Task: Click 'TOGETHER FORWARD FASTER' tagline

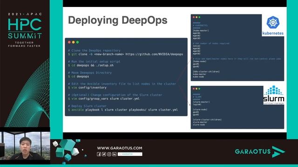Action: pyautogui.click(x=24, y=45)
